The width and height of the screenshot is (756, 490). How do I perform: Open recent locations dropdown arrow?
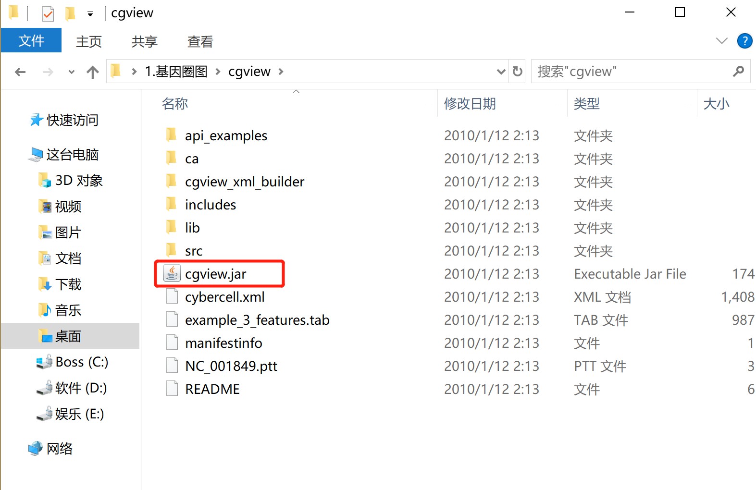[x=72, y=72]
